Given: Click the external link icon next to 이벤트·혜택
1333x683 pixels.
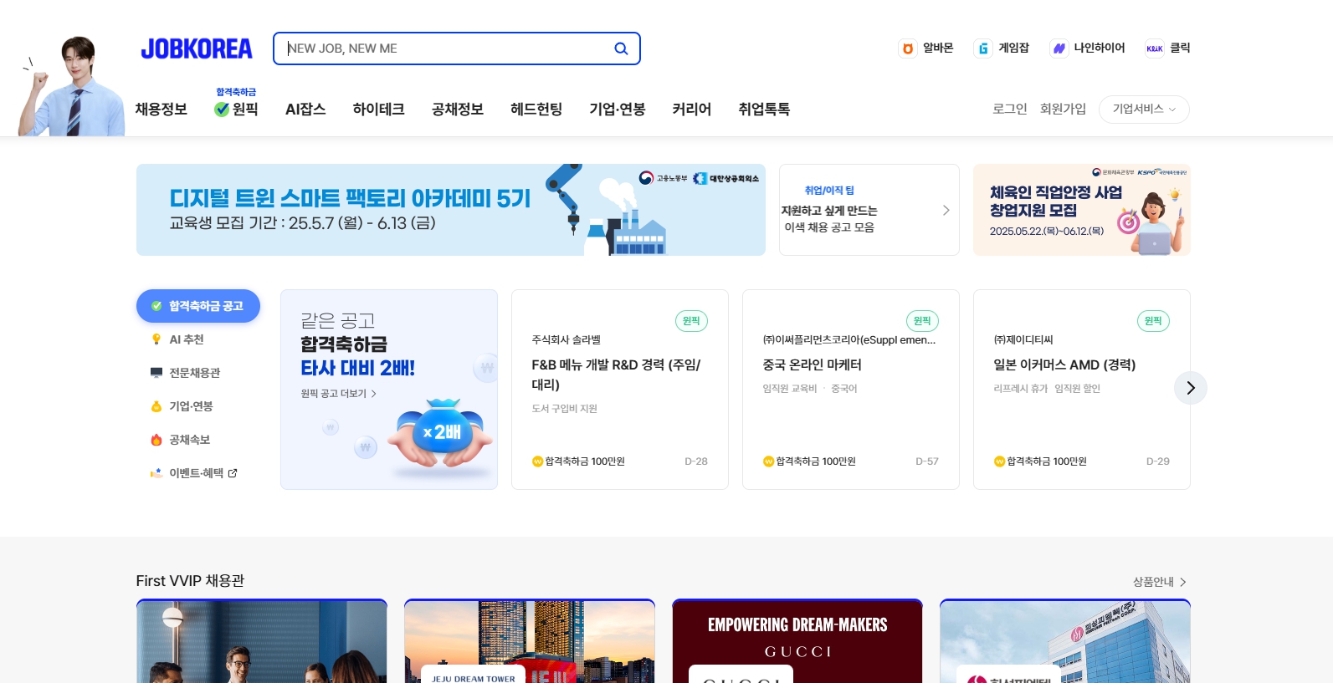Looking at the screenshot, I should (x=233, y=473).
